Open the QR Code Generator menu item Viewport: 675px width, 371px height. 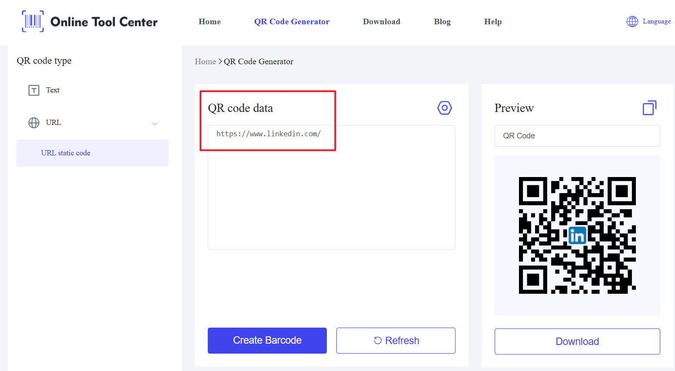[x=292, y=22]
